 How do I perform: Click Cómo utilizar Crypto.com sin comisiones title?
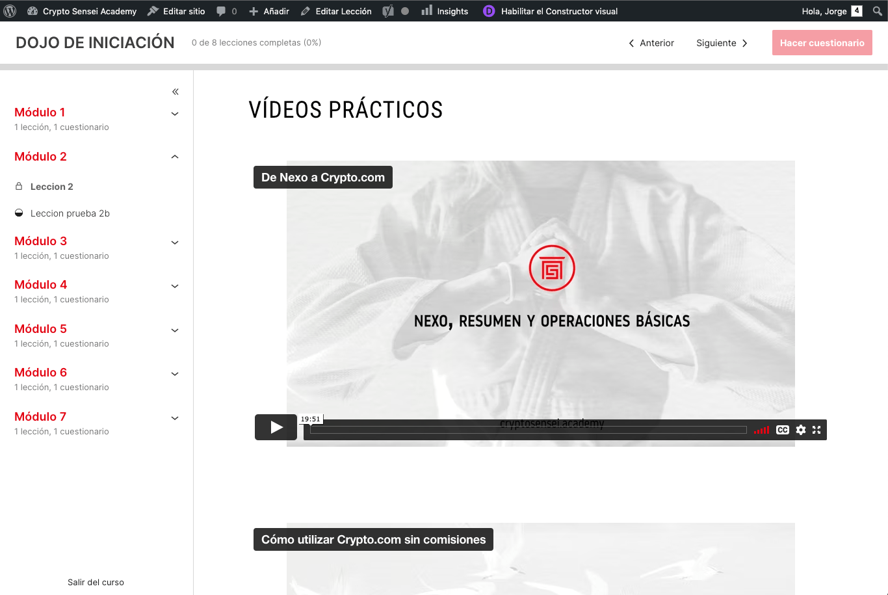click(x=373, y=540)
